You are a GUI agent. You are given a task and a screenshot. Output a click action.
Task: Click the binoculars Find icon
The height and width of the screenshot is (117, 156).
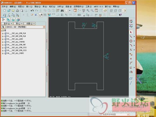(62, 10)
